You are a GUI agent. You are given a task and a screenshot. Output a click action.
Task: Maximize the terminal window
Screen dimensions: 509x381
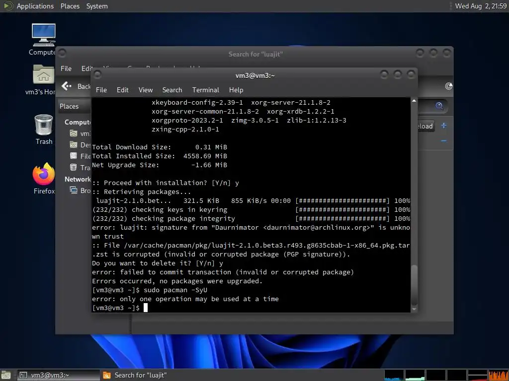tap(397, 75)
